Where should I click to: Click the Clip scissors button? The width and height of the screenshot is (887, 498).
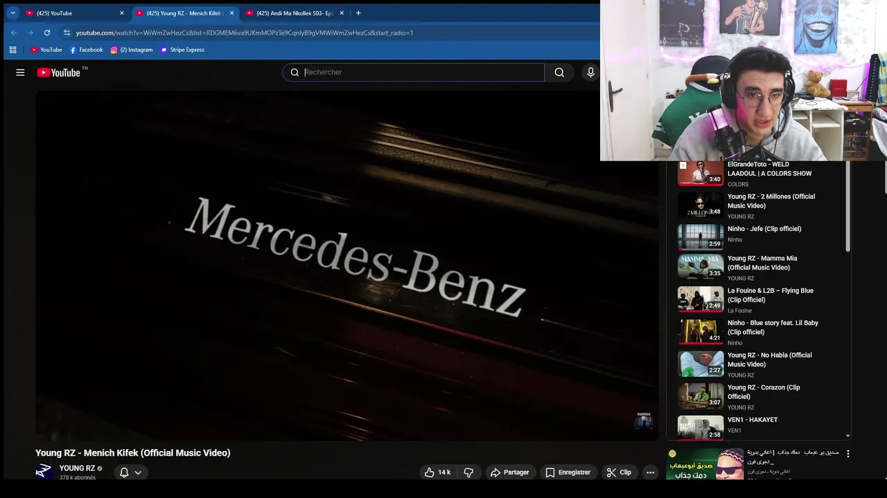click(619, 472)
